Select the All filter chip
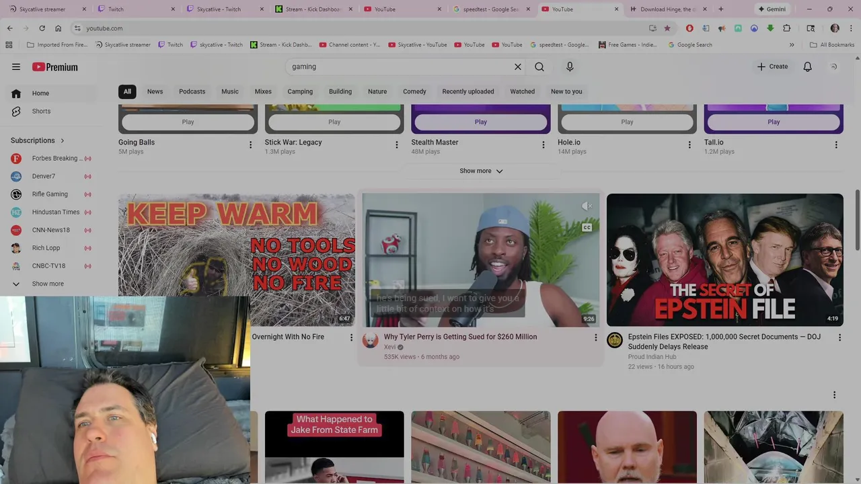The image size is (861, 484). click(x=127, y=91)
